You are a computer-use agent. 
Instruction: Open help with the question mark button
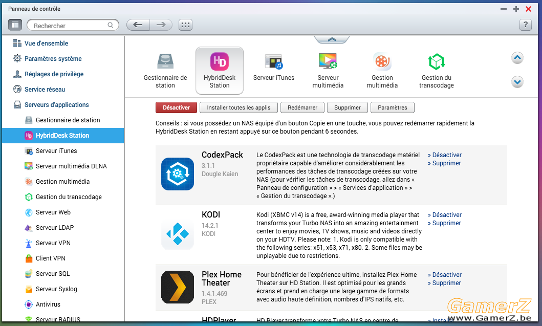(526, 25)
